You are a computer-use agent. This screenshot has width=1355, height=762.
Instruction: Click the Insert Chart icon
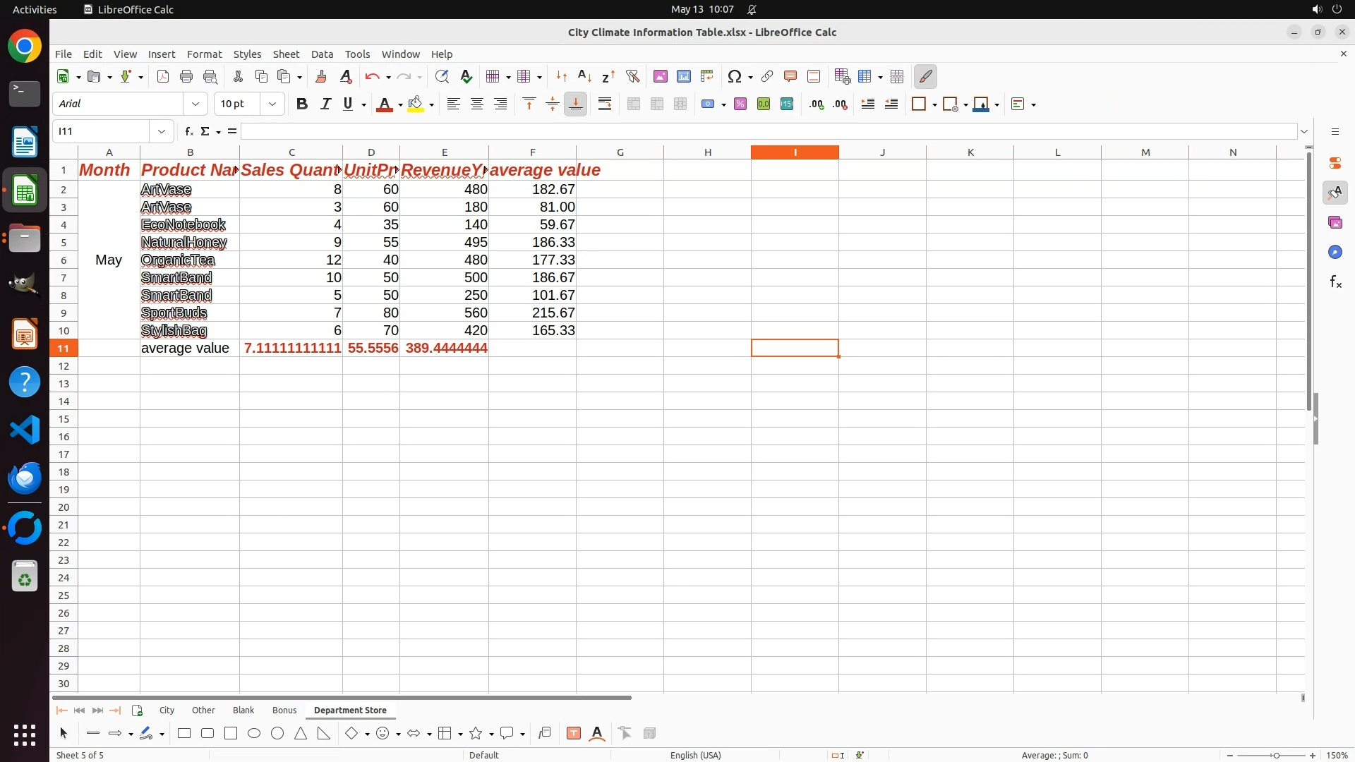tap(683, 76)
